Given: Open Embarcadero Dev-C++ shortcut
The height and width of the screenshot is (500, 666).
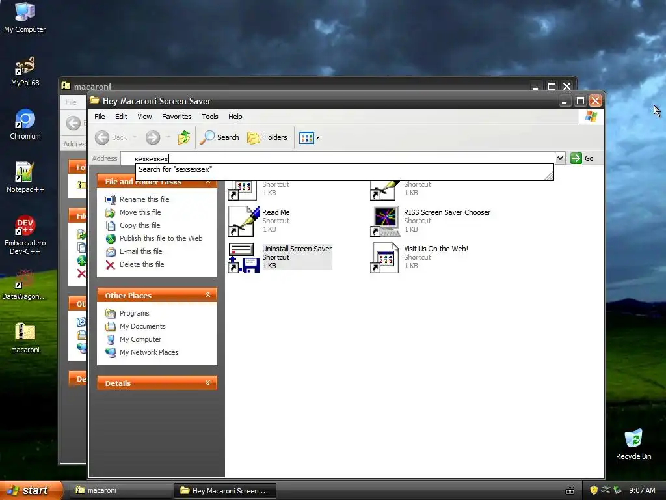Looking at the screenshot, I should tap(25, 235).
